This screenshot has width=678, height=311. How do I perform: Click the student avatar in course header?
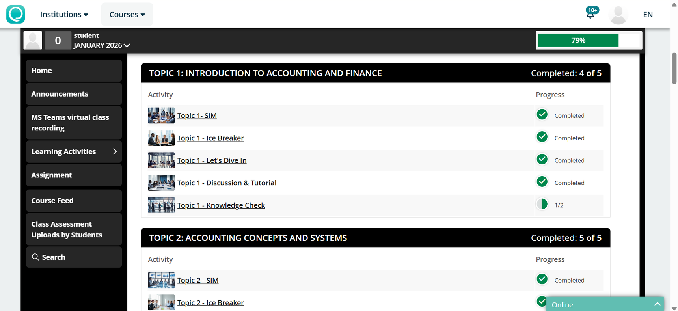pos(33,40)
